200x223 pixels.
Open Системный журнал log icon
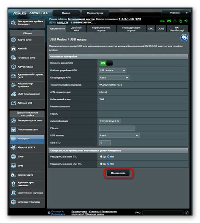coord(14,193)
